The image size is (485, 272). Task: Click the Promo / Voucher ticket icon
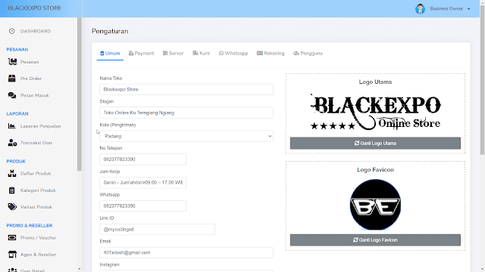pyautogui.click(x=12, y=237)
